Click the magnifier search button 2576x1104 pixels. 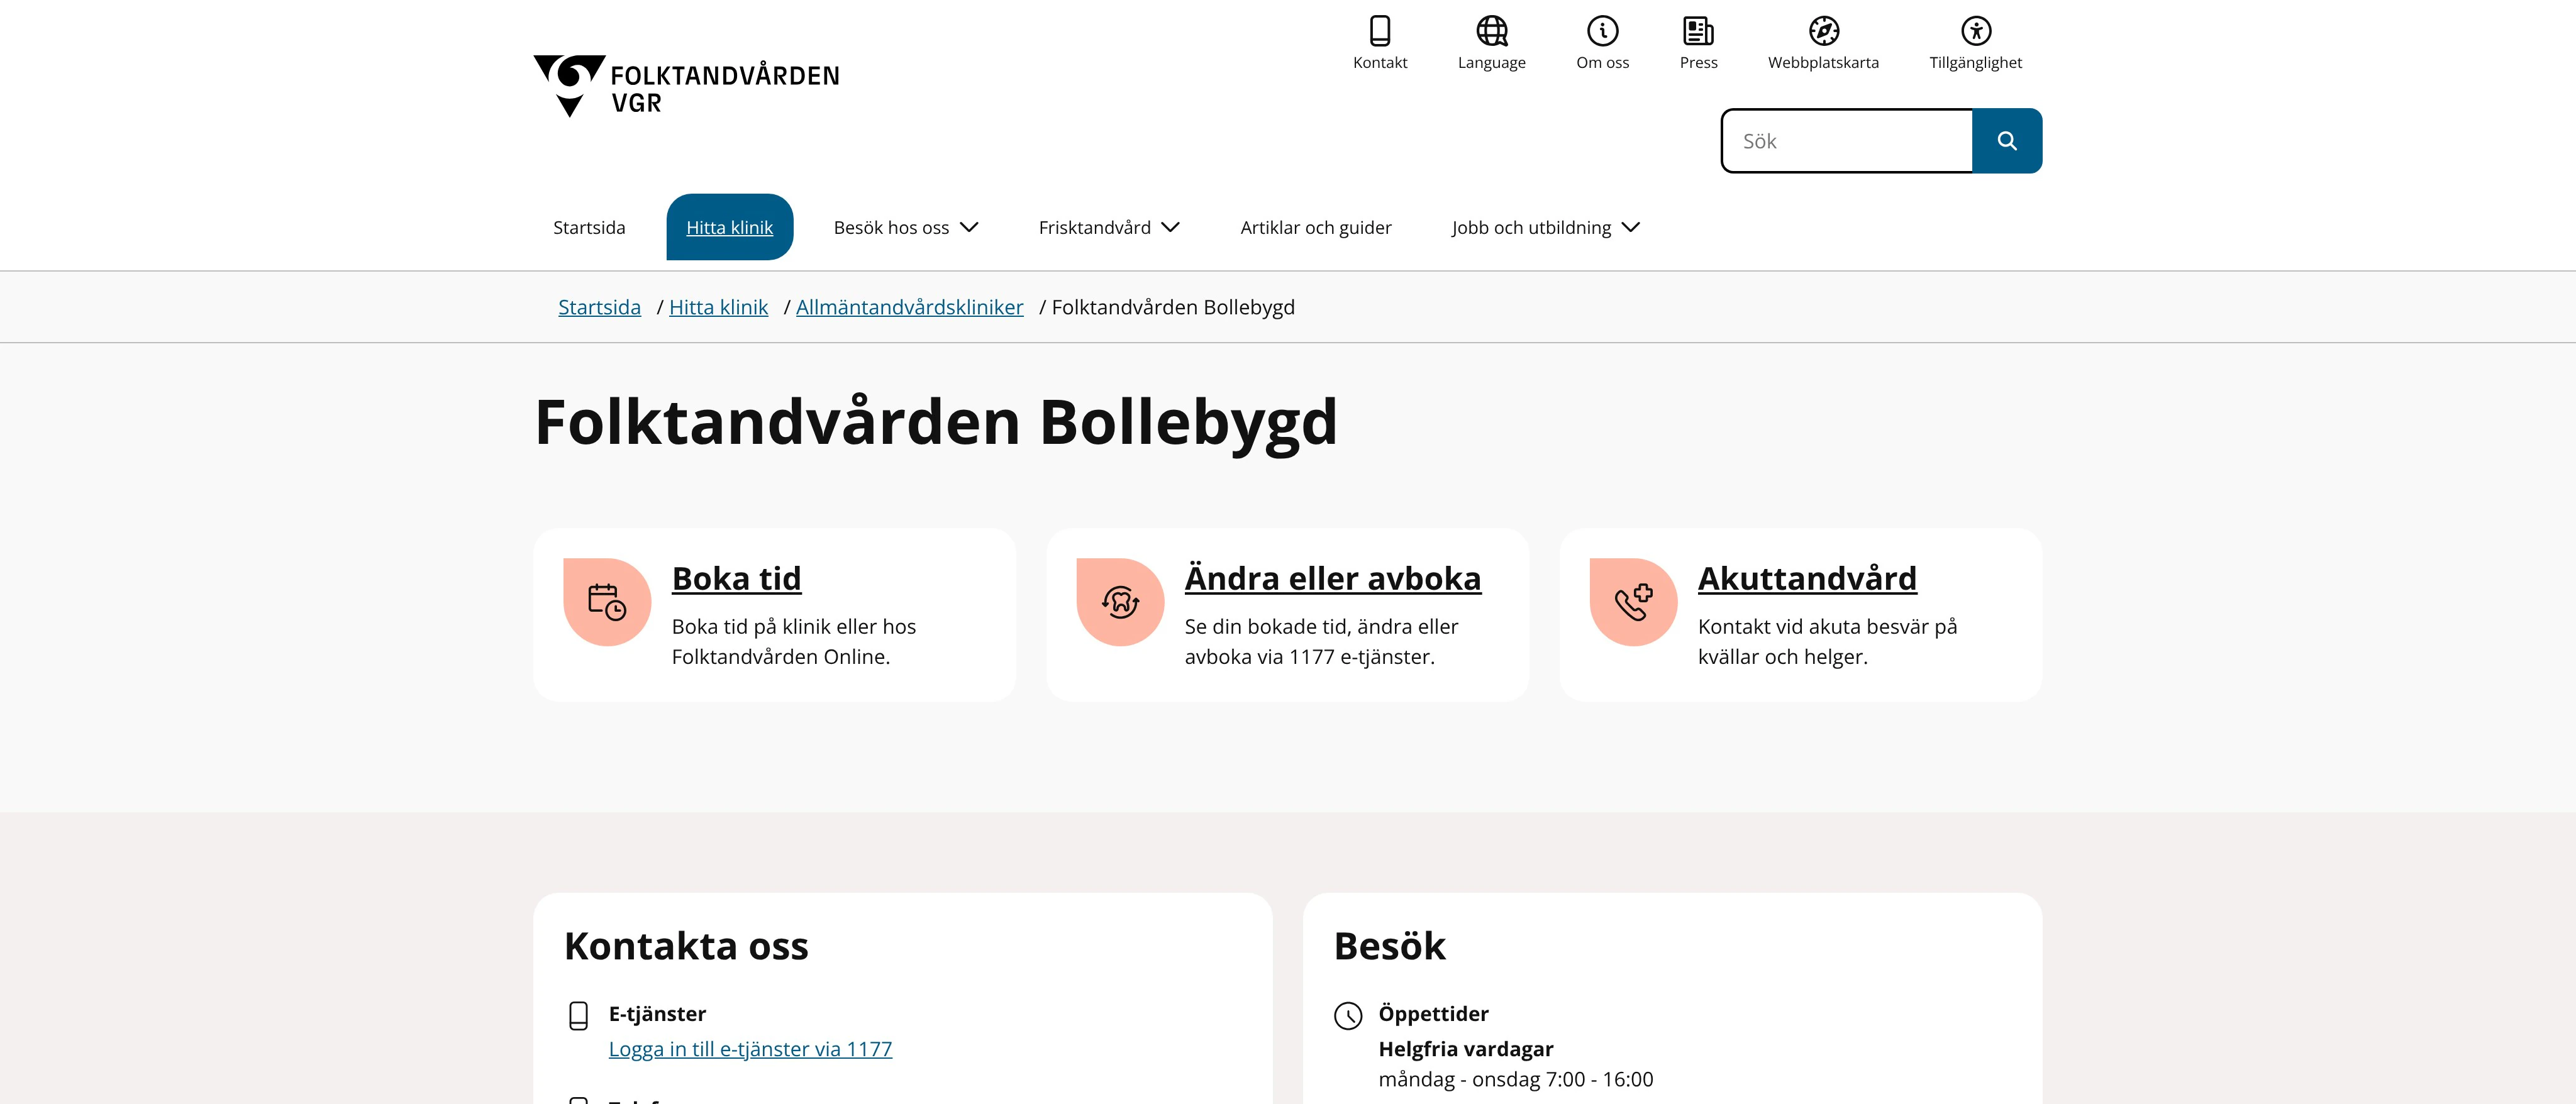(x=2006, y=141)
